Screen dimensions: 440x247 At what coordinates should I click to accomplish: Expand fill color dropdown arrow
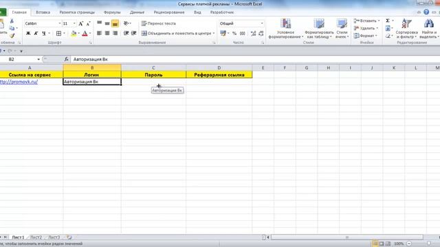point(78,34)
